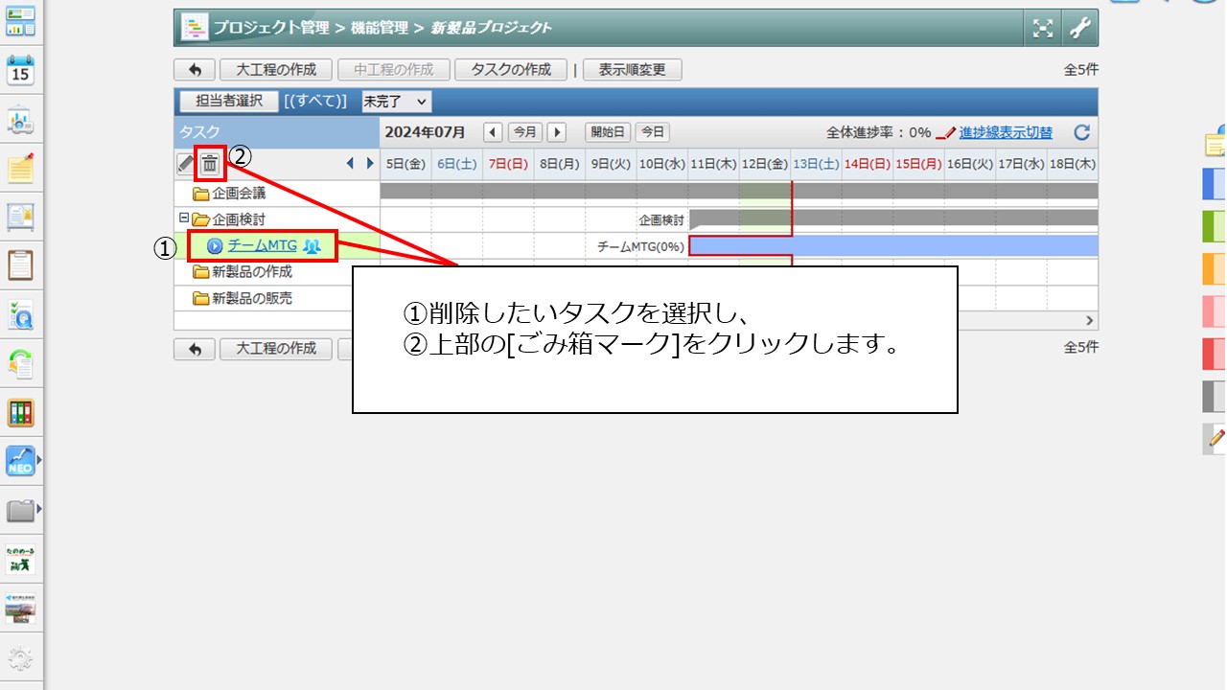Select the チームMTG task link
The height and width of the screenshot is (690, 1227).
coord(262,245)
